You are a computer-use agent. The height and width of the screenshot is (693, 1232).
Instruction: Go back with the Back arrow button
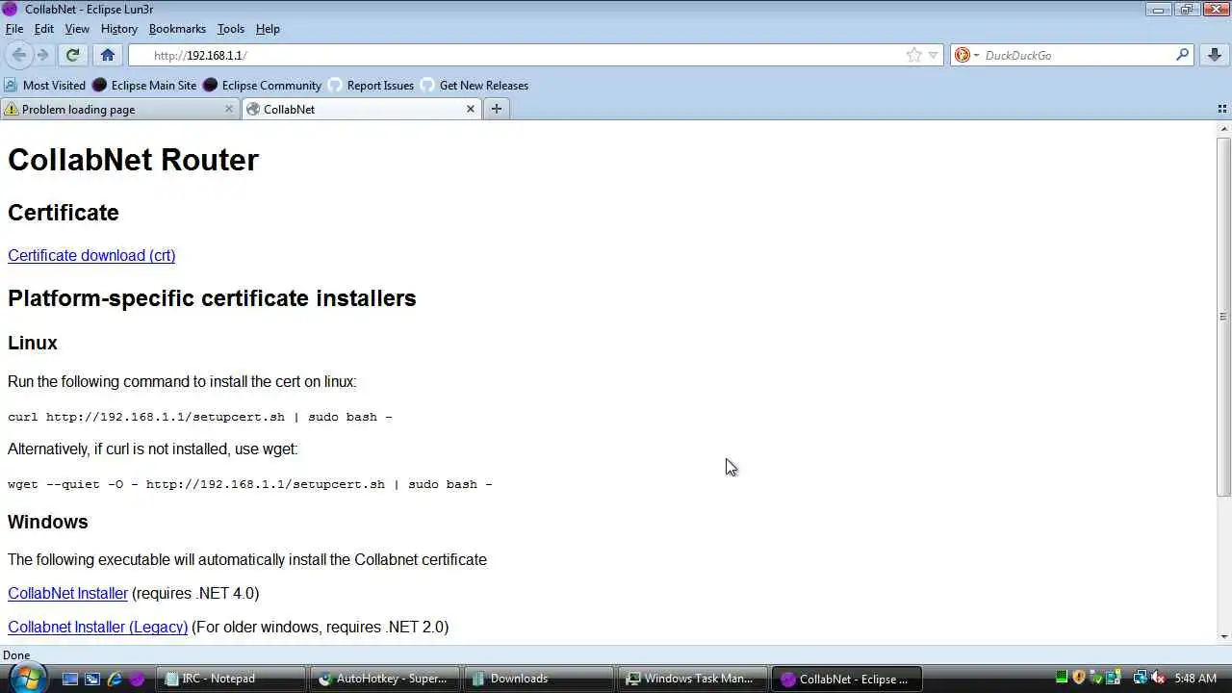[x=19, y=55]
